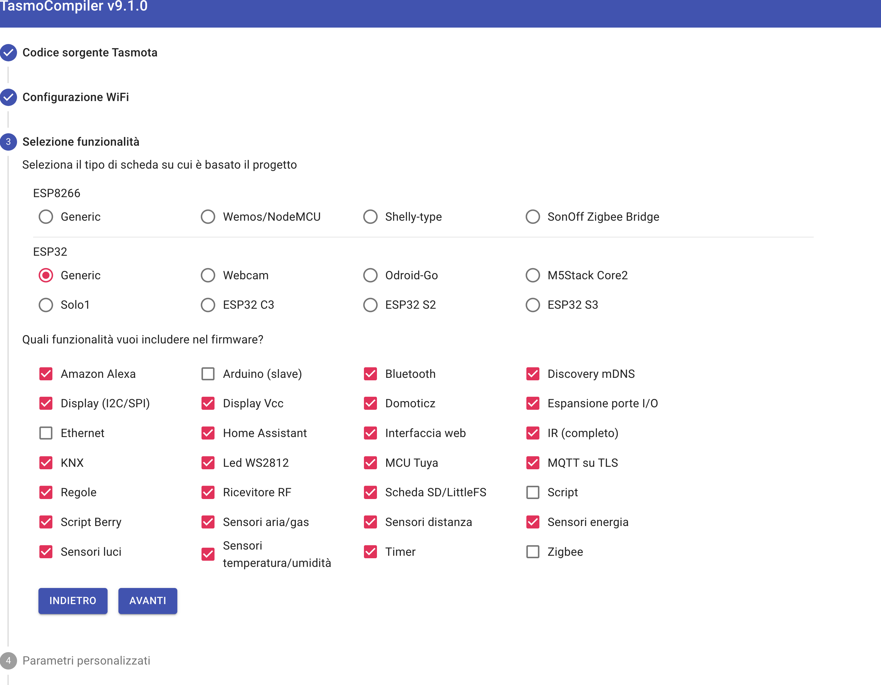The image size is (881, 685).
Task: Check the Arduino (slave) option
Action: click(x=208, y=373)
